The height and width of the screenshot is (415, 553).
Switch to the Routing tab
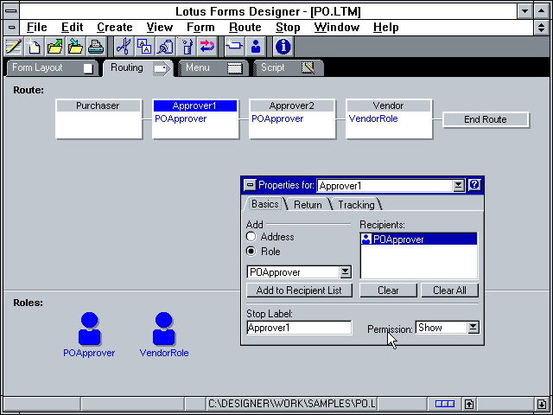[x=137, y=67]
